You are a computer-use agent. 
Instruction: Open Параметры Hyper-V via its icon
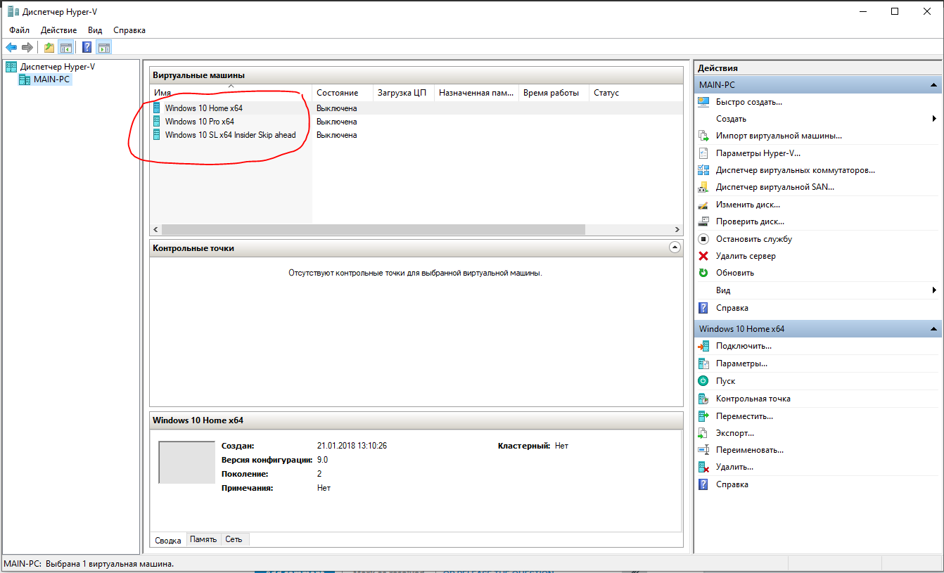[x=703, y=153]
